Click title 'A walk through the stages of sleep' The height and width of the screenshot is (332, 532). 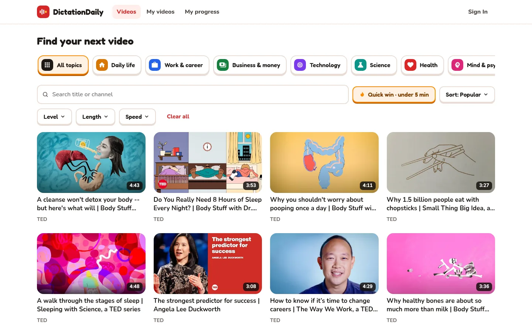point(90,305)
